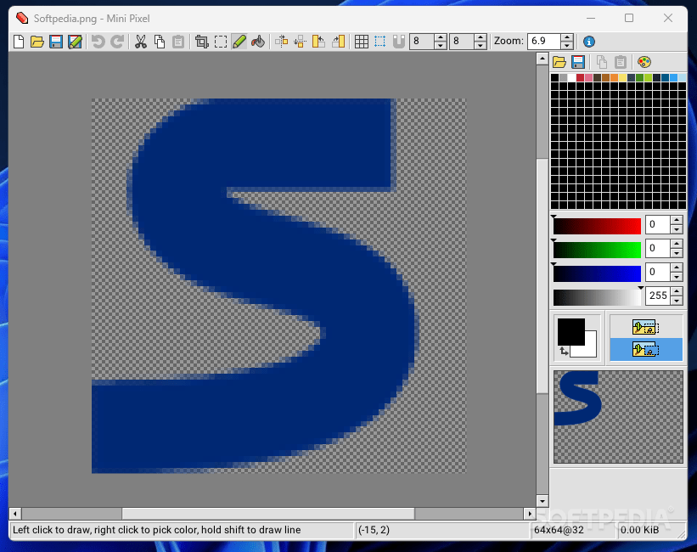Open a palette file in color panel

pyautogui.click(x=559, y=62)
